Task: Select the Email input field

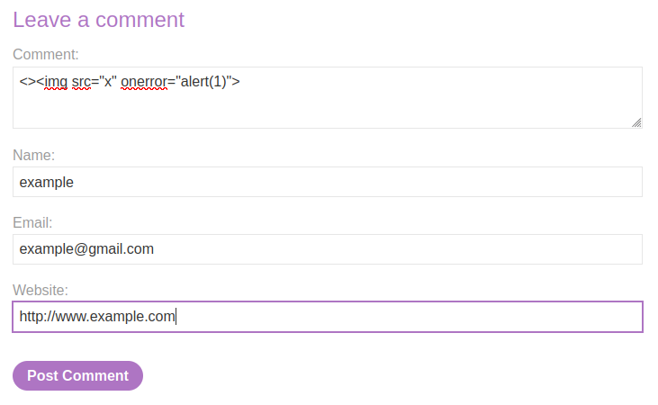Action: (328, 249)
